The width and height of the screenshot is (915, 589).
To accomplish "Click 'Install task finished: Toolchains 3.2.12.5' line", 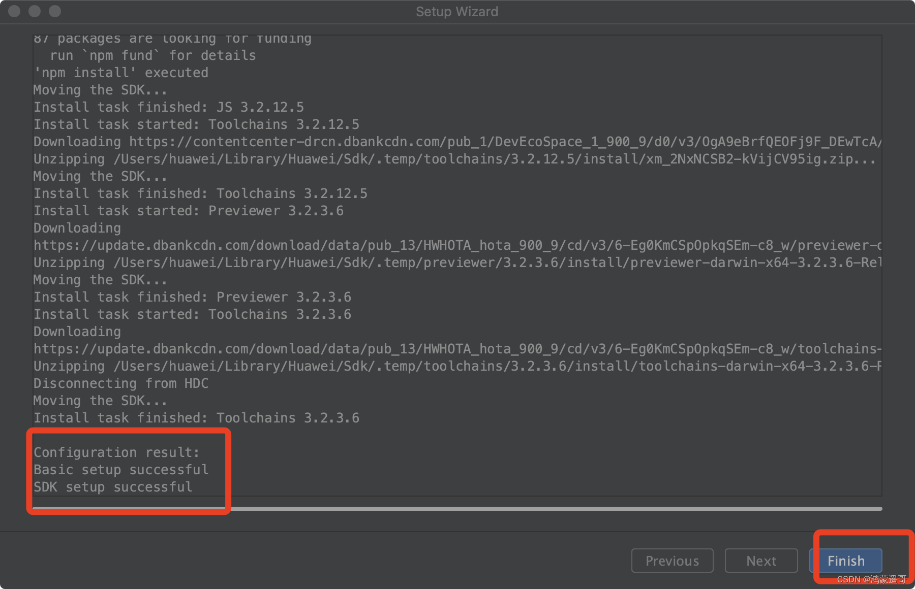I will click(200, 193).
